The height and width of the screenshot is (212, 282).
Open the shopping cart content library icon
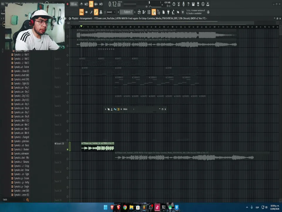183,12
